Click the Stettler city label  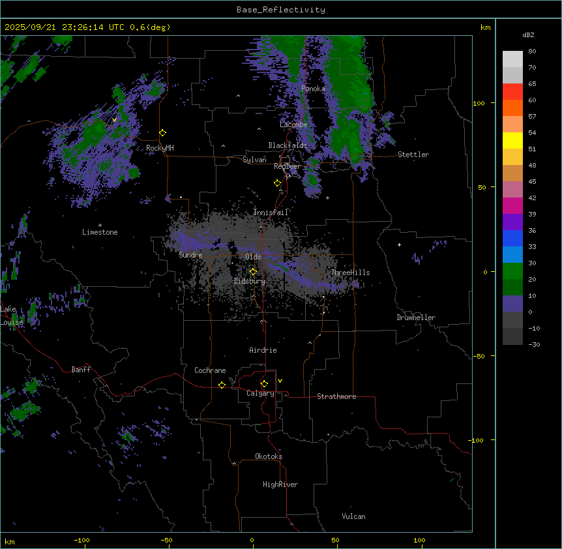pyautogui.click(x=413, y=155)
